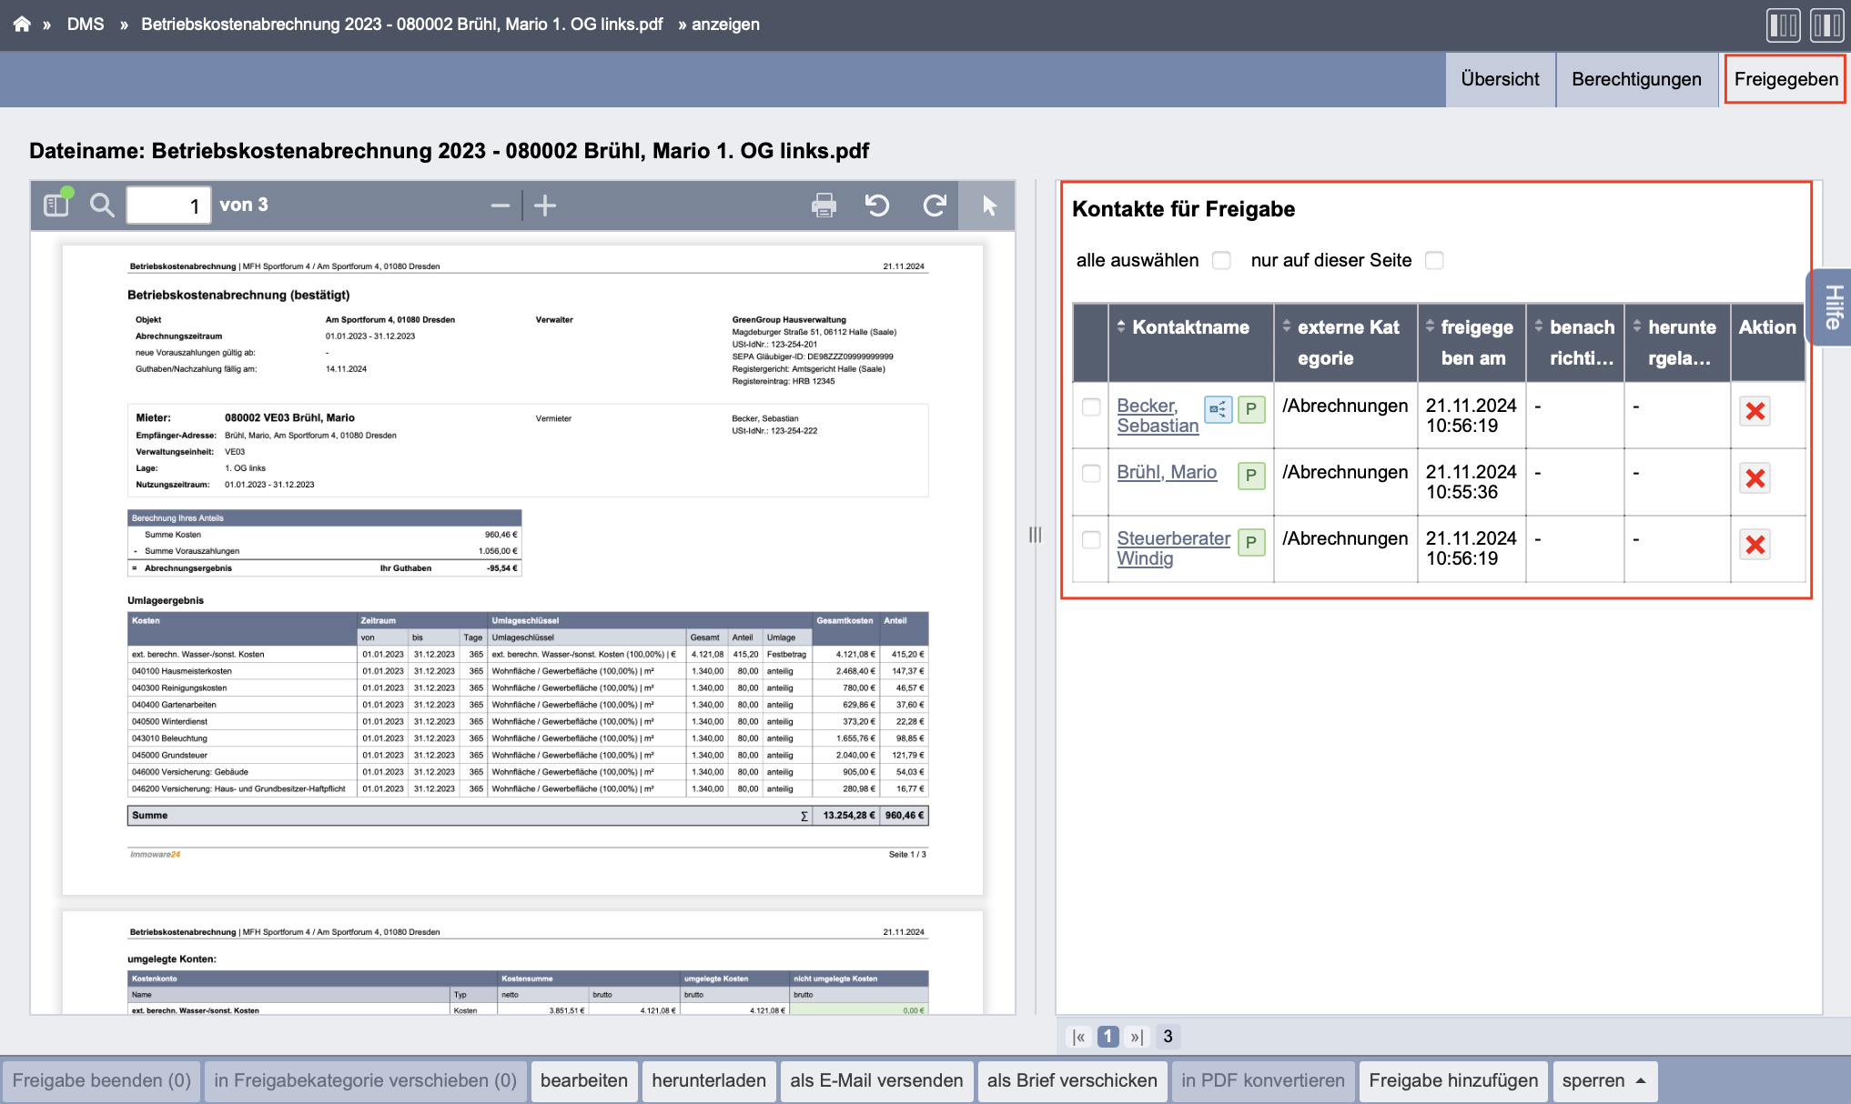This screenshot has height=1104, width=1851.
Task: Check the 'alle auswählen' checkbox
Action: 1221,261
